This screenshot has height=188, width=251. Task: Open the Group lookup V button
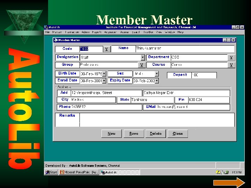(142, 65)
